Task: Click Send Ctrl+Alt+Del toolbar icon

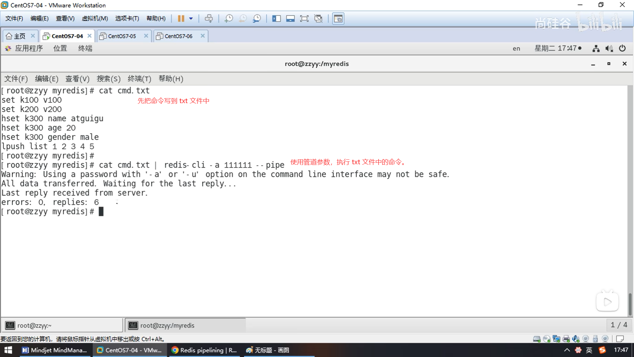Action: tap(209, 19)
